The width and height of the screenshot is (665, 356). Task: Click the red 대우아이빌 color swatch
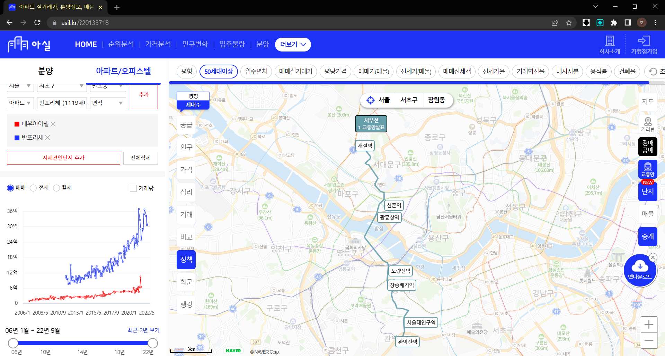click(x=17, y=124)
